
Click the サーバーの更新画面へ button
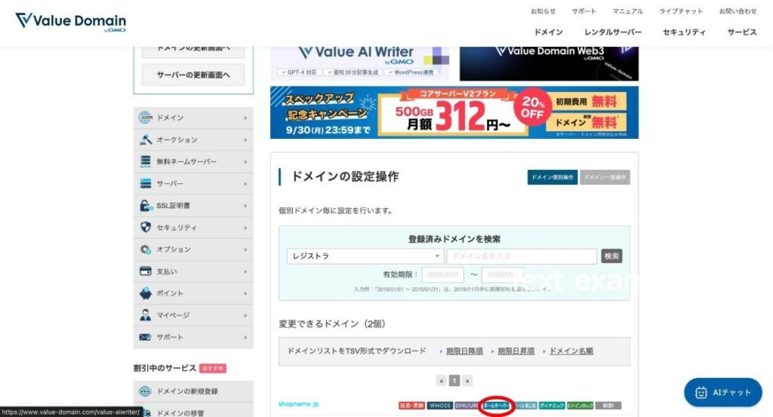[x=193, y=75]
